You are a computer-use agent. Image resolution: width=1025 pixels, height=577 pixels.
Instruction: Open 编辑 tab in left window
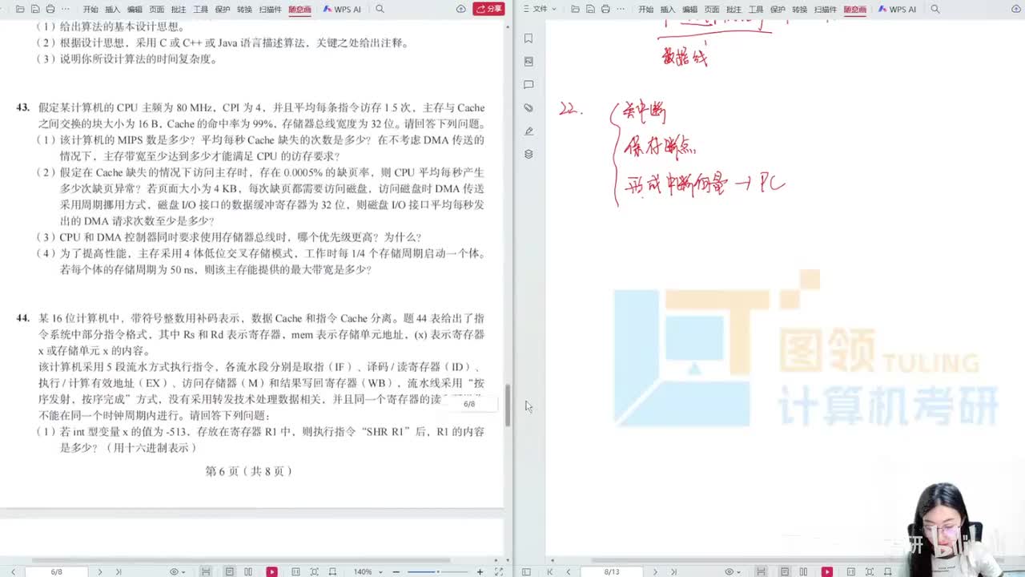pos(135,10)
